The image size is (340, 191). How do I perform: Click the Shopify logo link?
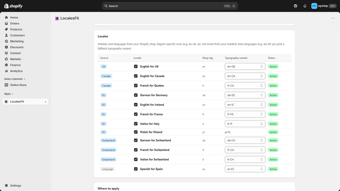(x=13, y=6)
